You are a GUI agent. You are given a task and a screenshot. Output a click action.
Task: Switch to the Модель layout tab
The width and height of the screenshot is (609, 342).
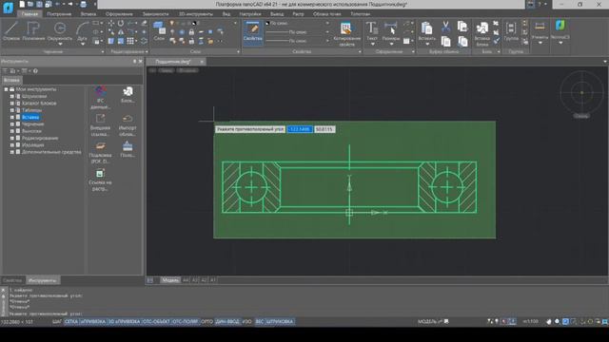tap(170, 280)
